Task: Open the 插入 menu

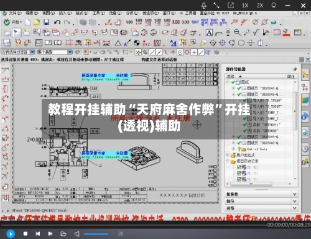Action: 65,13
